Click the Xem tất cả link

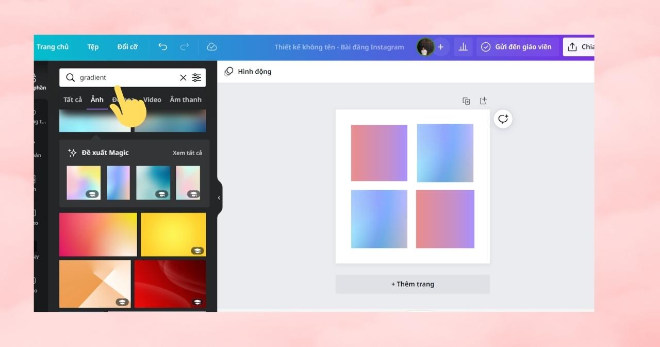click(x=187, y=153)
